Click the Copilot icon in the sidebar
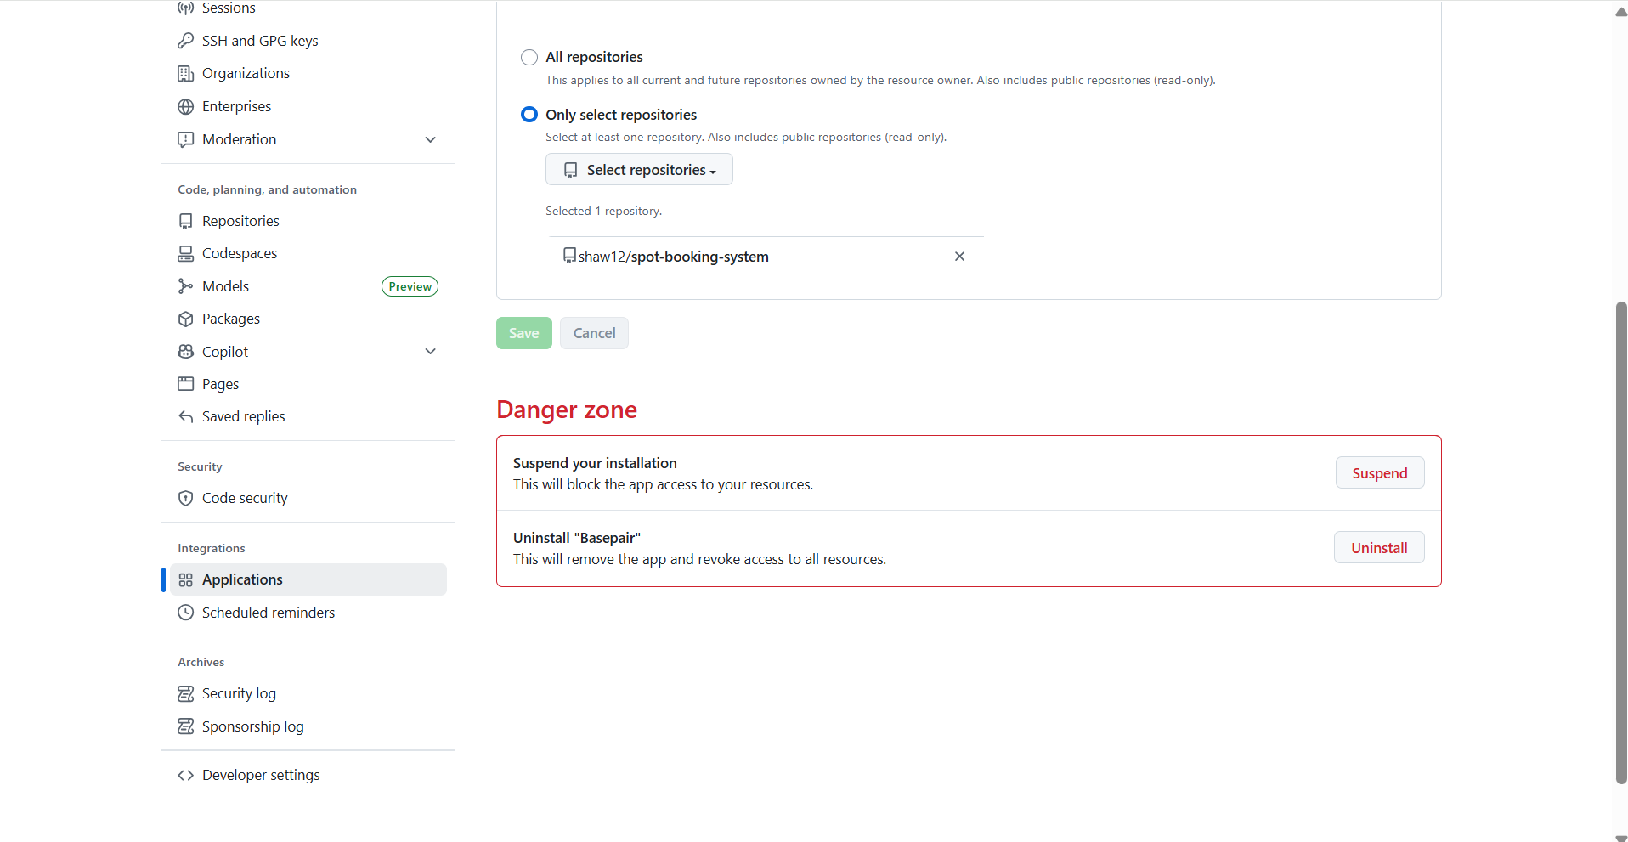 coord(185,351)
